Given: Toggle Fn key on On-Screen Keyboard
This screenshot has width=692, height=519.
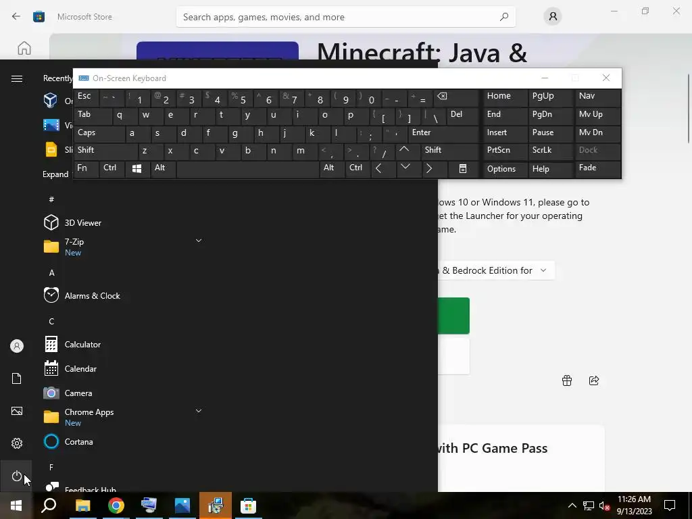Looking at the screenshot, I should (86, 168).
